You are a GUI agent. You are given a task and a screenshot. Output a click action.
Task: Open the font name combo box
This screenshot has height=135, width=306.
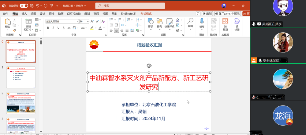coord(62,21)
